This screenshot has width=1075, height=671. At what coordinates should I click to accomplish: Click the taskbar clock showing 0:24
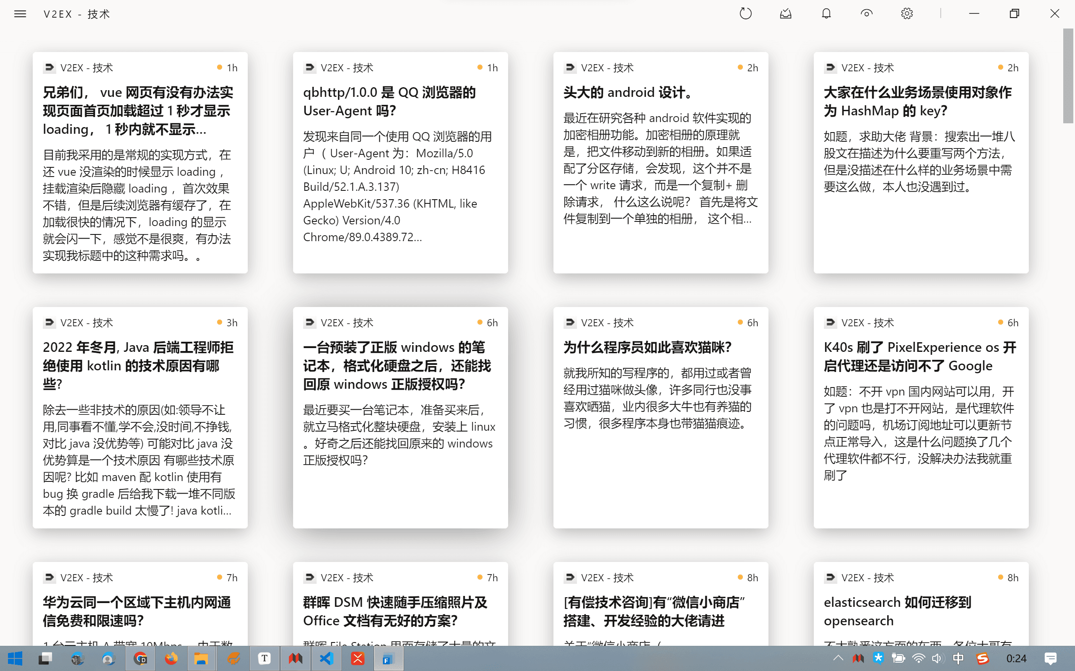tap(1016, 658)
